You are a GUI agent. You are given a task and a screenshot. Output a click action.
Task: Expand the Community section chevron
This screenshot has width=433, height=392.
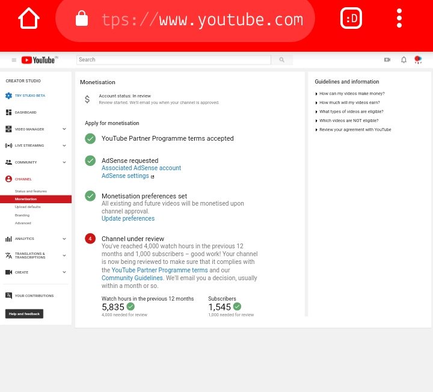point(64,162)
